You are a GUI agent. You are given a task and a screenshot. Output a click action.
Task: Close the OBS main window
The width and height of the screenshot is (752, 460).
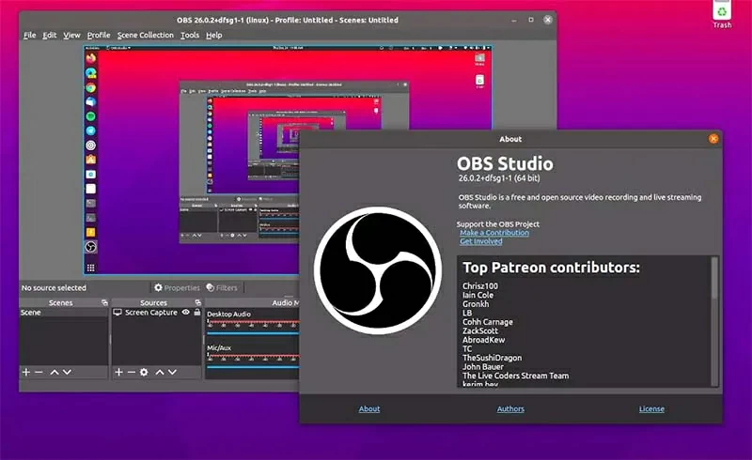548,20
